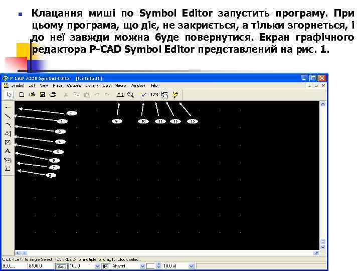361x271 pixels.
Task: Open the Help menu
Action: 154,85
